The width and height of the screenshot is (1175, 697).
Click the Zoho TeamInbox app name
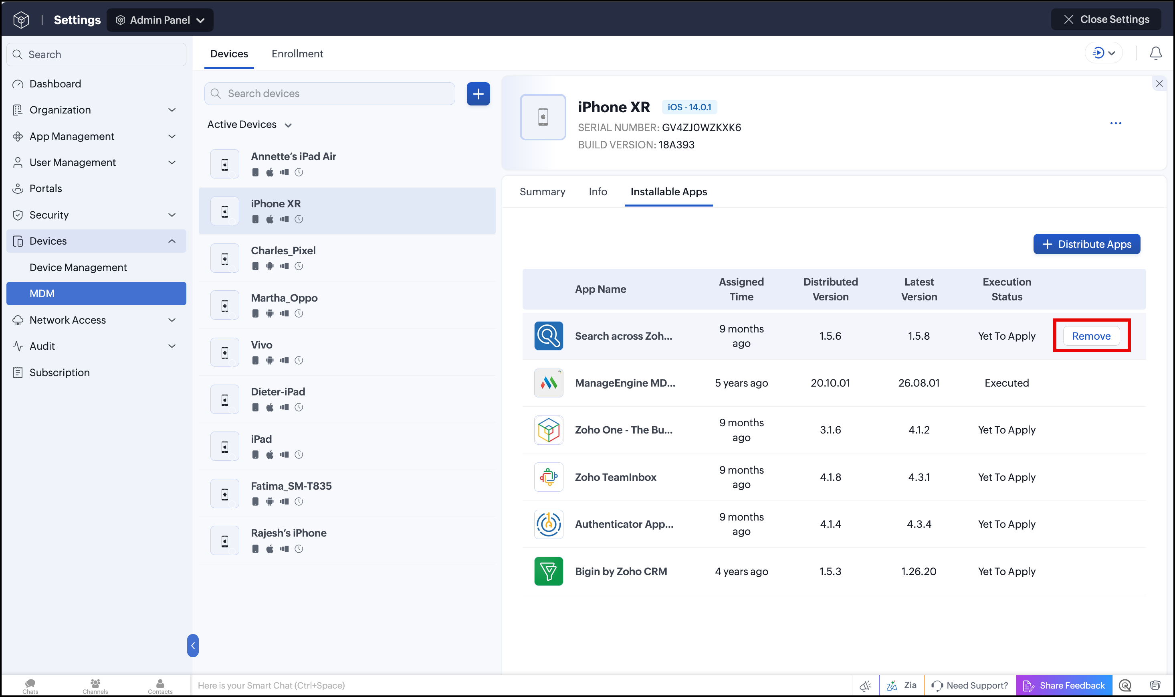[616, 477]
